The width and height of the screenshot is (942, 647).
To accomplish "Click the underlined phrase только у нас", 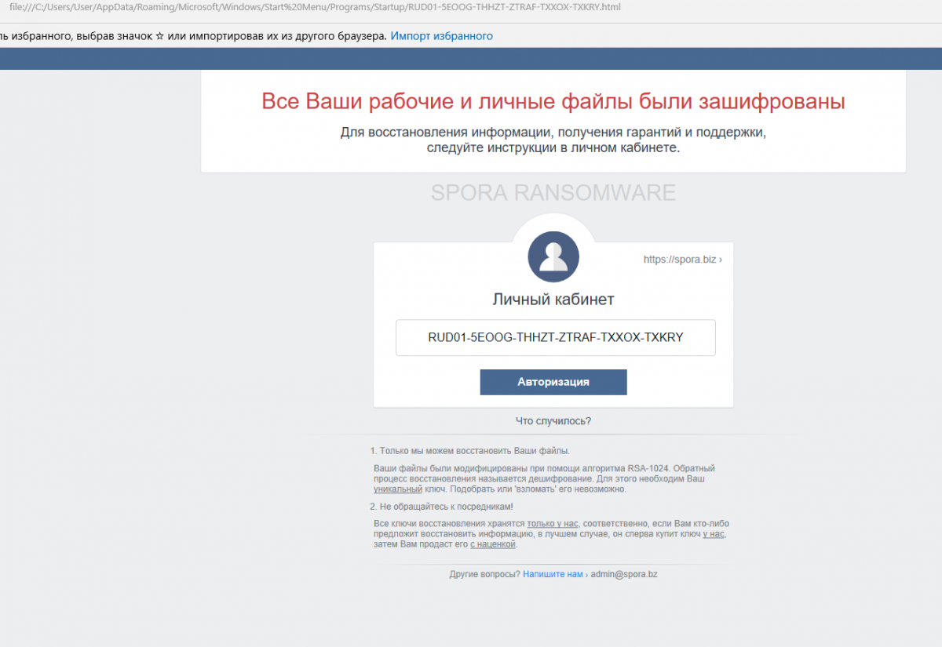I will [x=554, y=523].
